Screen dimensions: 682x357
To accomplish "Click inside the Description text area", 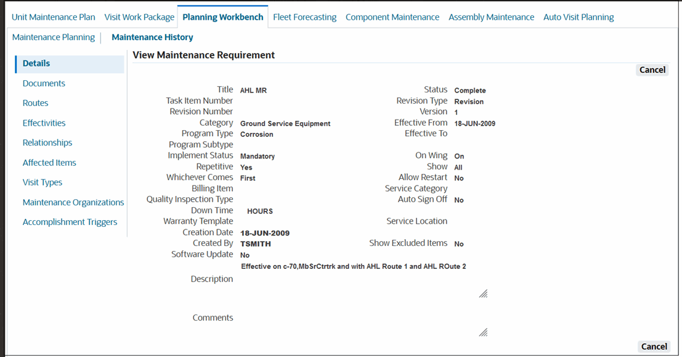I will tap(364, 280).
